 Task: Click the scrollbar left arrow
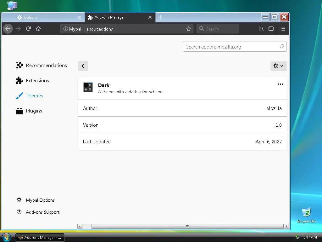[80, 226]
